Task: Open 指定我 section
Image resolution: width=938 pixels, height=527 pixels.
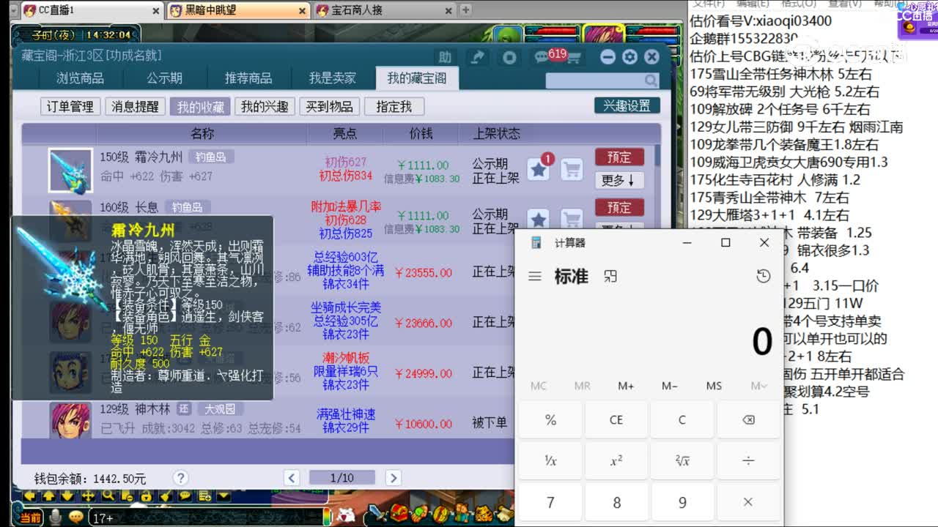Action: coord(394,106)
